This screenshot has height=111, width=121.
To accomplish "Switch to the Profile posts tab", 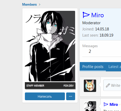I will 93,67.
